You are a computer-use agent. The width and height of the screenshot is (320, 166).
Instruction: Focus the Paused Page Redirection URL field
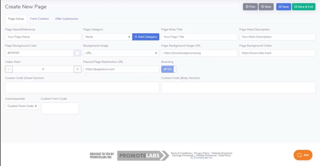(x=121, y=69)
